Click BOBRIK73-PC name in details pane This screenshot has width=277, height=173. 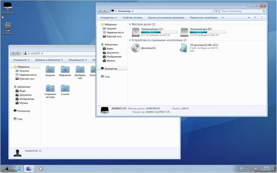(x=119, y=108)
